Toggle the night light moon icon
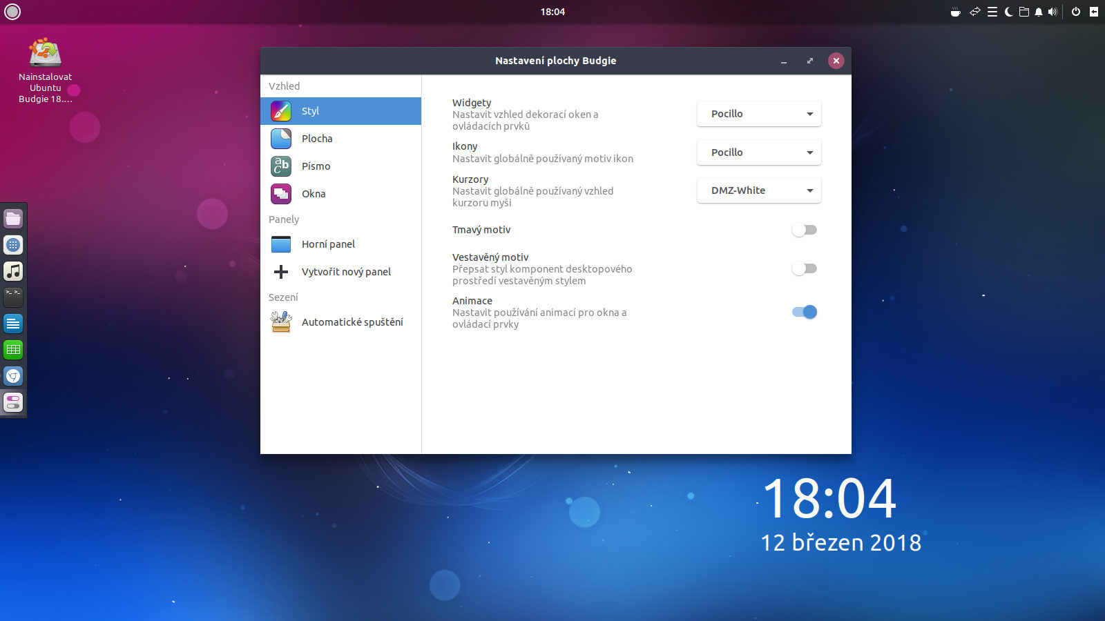This screenshot has width=1105, height=621. (x=1008, y=12)
